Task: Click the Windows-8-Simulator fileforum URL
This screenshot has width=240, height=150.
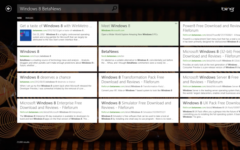Action: coord(133,112)
